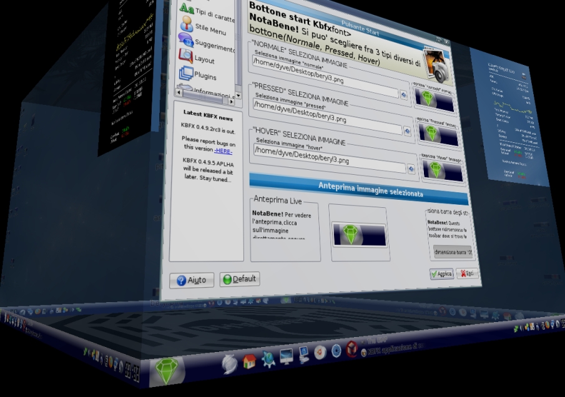Click the "Latest KBFX news" heading

(208, 115)
